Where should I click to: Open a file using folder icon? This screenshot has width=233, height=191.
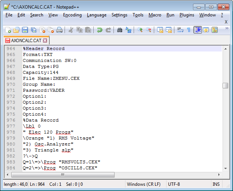[x=16, y=30]
